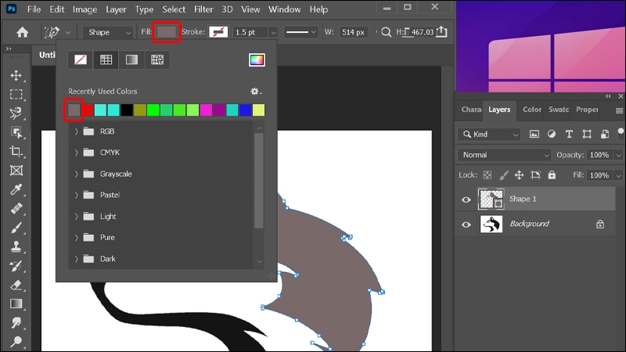
Task: Select the Move tool
Action: point(16,75)
